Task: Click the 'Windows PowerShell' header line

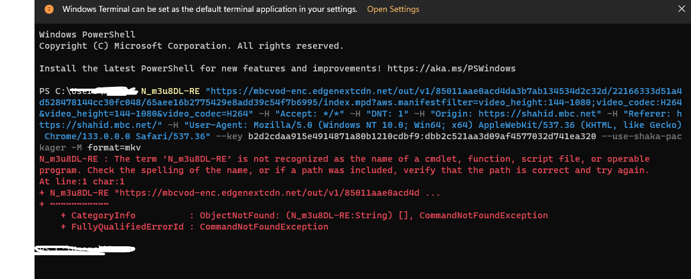Action: [87, 35]
